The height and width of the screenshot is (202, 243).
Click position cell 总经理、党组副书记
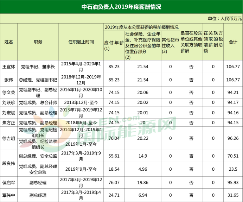tap(38, 80)
